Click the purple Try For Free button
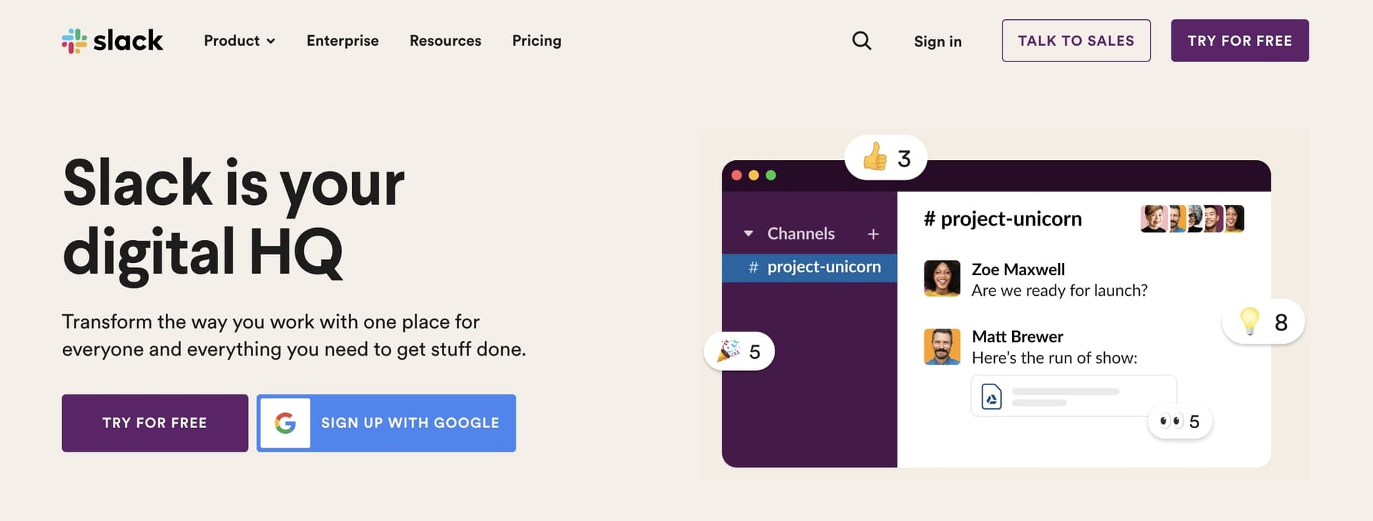Viewport: 1373px width, 521px height. pyautogui.click(x=154, y=422)
